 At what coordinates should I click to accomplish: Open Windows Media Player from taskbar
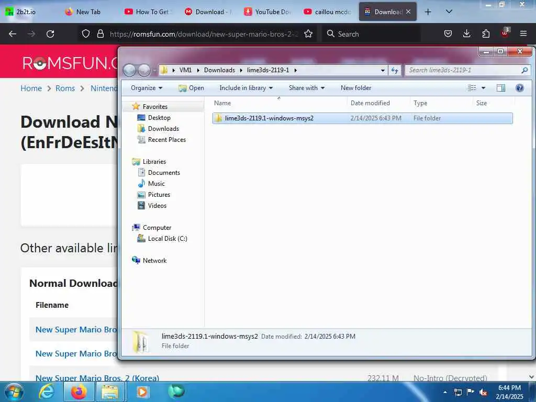tap(142, 392)
